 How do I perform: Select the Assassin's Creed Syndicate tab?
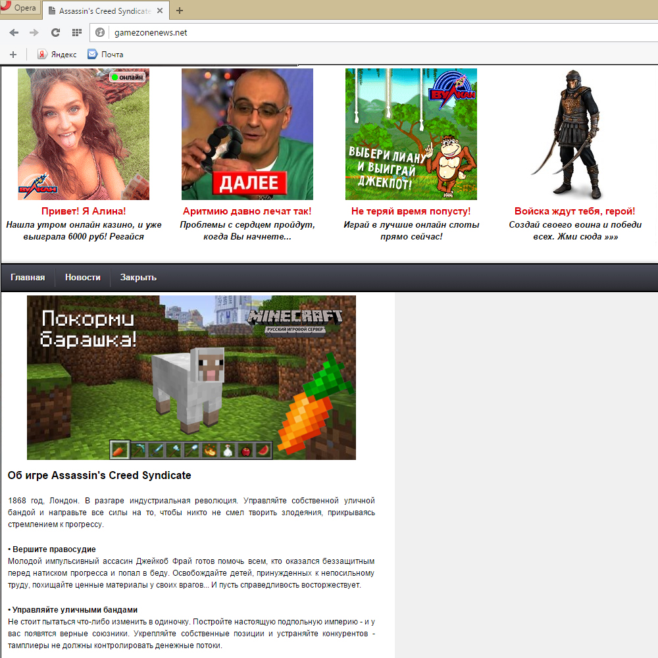[106, 11]
